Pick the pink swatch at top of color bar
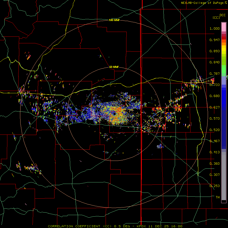The width and height of the screenshot is (228, 228). 224,27
